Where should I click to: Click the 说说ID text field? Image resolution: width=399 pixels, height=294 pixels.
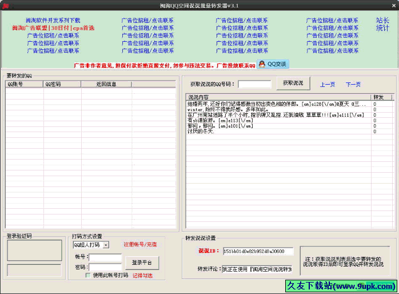(x=258, y=251)
